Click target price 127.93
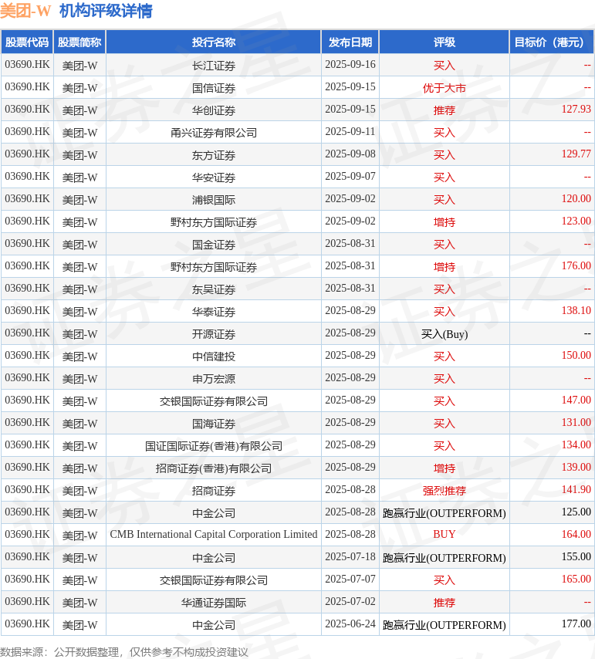Image resolution: width=595 pixels, height=659 pixels. click(576, 109)
